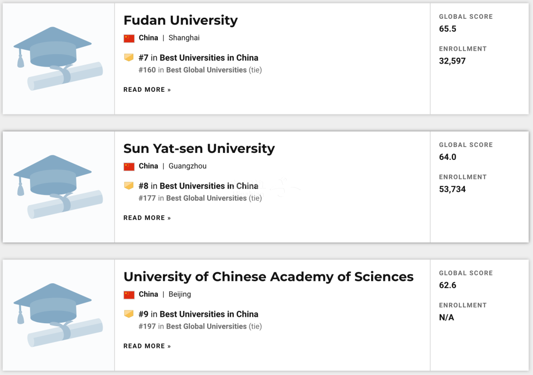Select the 65.5 global score value
The height and width of the screenshot is (375, 533).
tap(448, 29)
